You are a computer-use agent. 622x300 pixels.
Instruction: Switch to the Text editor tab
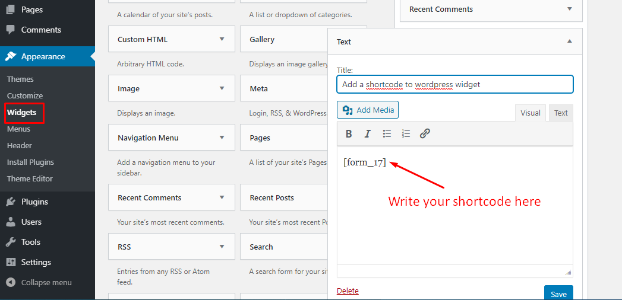pyautogui.click(x=561, y=113)
